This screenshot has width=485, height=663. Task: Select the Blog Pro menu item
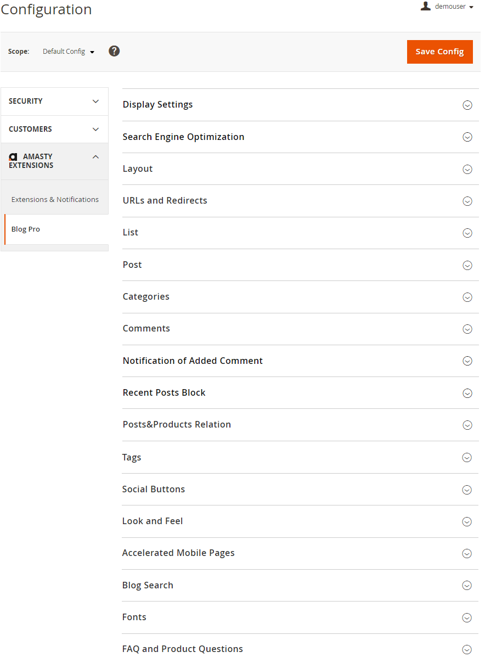56,229
